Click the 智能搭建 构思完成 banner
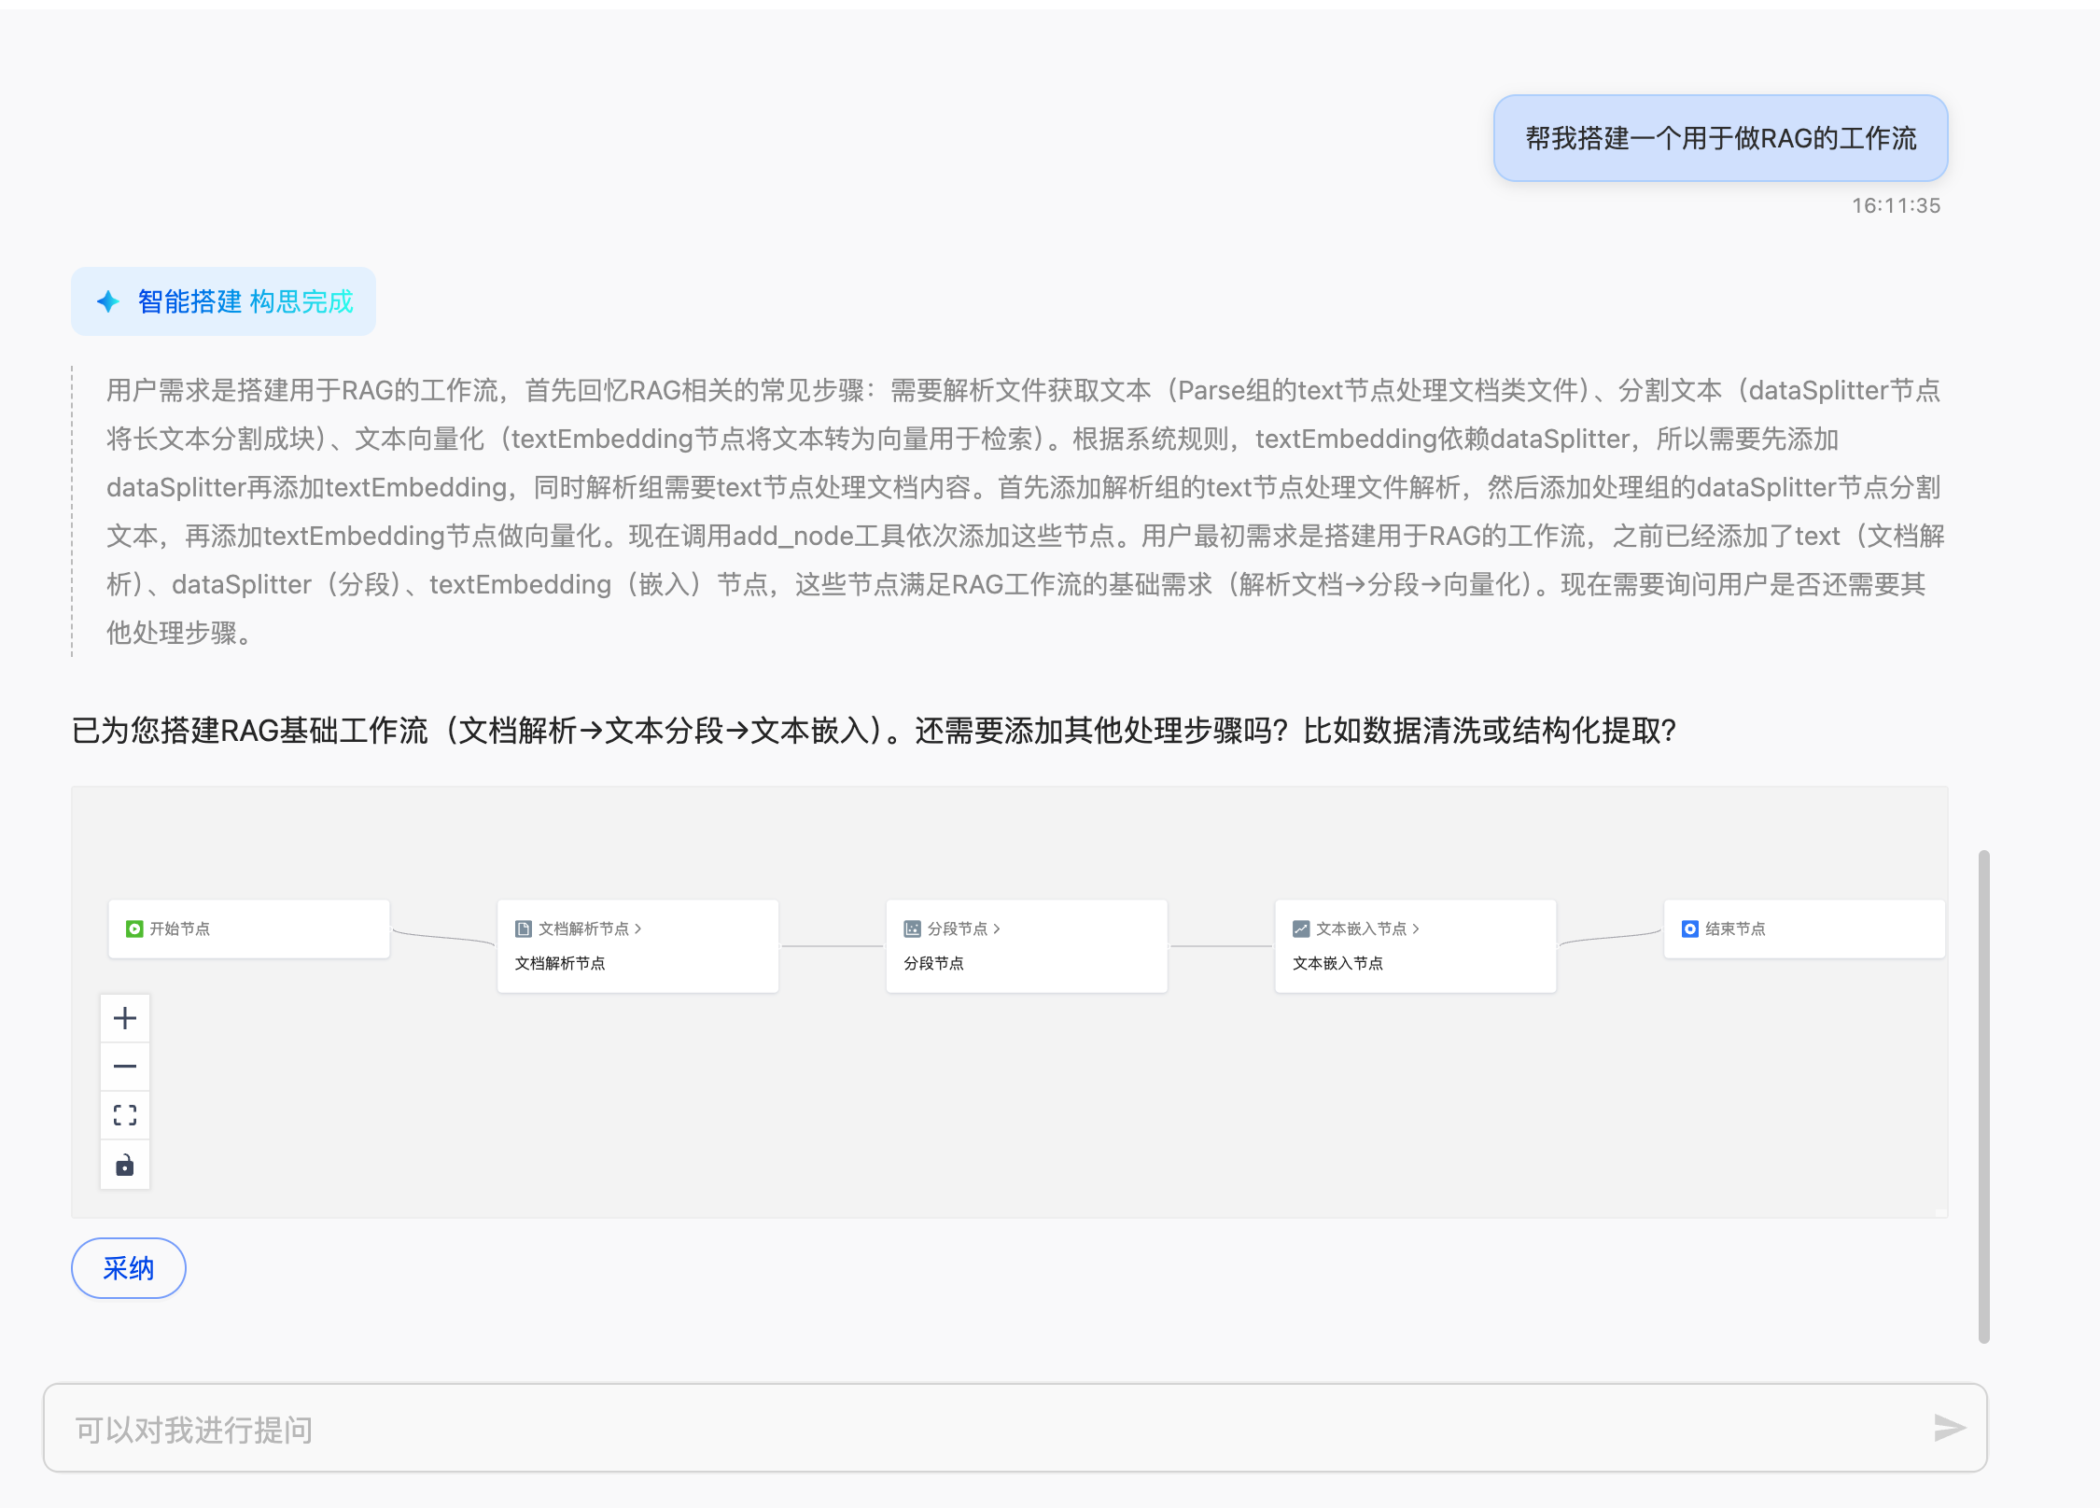Screen dimensions: 2100x1508 [x=223, y=300]
